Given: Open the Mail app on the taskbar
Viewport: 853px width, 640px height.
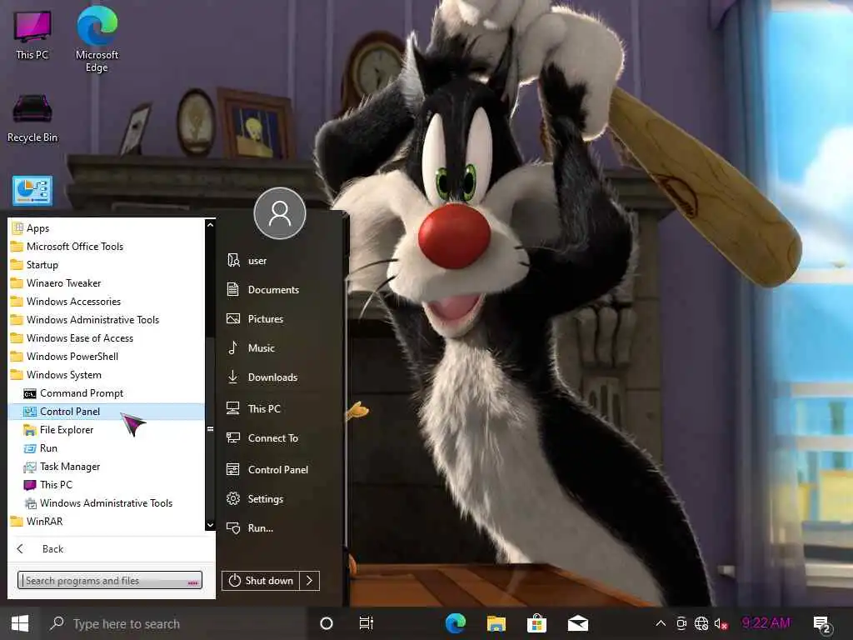Looking at the screenshot, I should tap(578, 623).
